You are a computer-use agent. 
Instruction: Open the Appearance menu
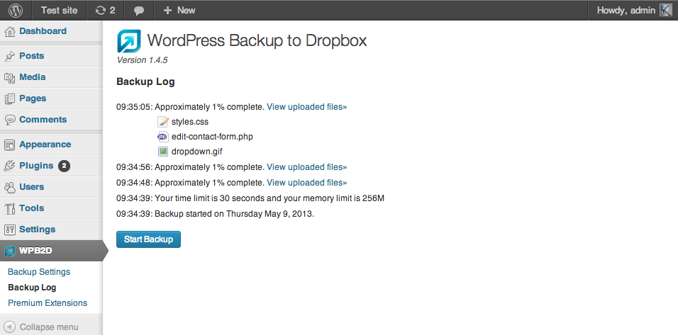45,144
